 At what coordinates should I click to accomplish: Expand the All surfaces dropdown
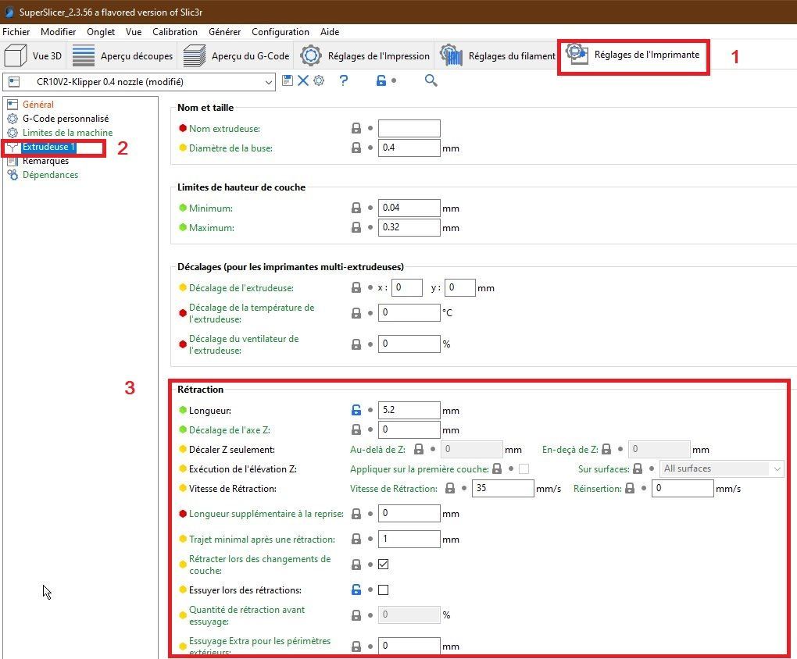[x=722, y=469]
